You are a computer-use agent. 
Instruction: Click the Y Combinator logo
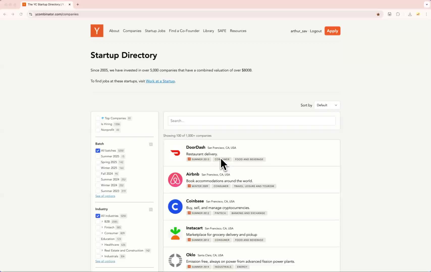(97, 31)
